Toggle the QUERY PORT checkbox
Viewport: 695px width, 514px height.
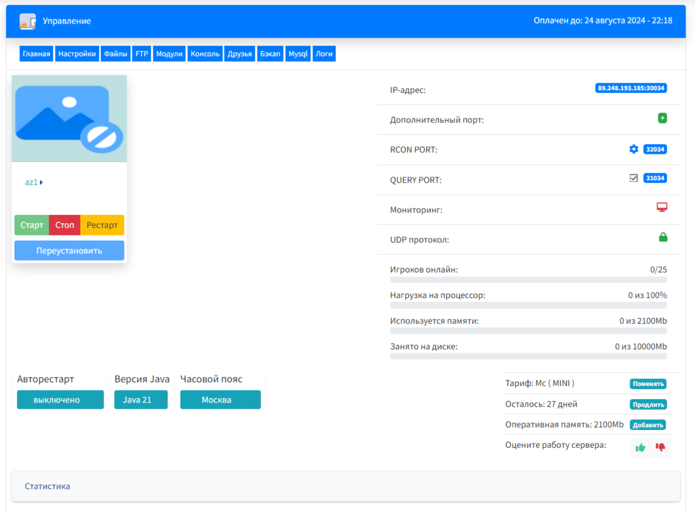pos(634,178)
